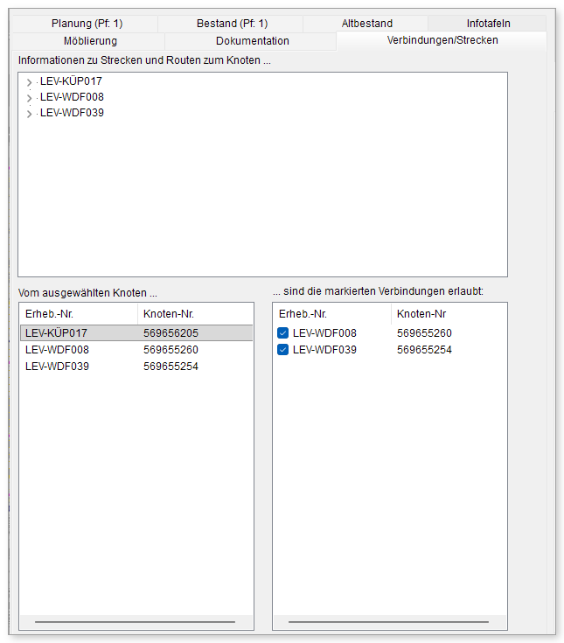Uncheck the LEV-WDF039 allowed connection checkbox
564x643 pixels.
[282, 350]
